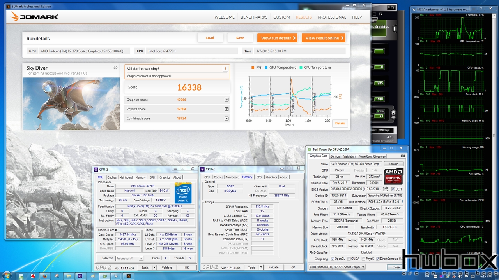Open the HELP tab in 3DMark
This screenshot has width=499, height=280.
pos(357,17)
